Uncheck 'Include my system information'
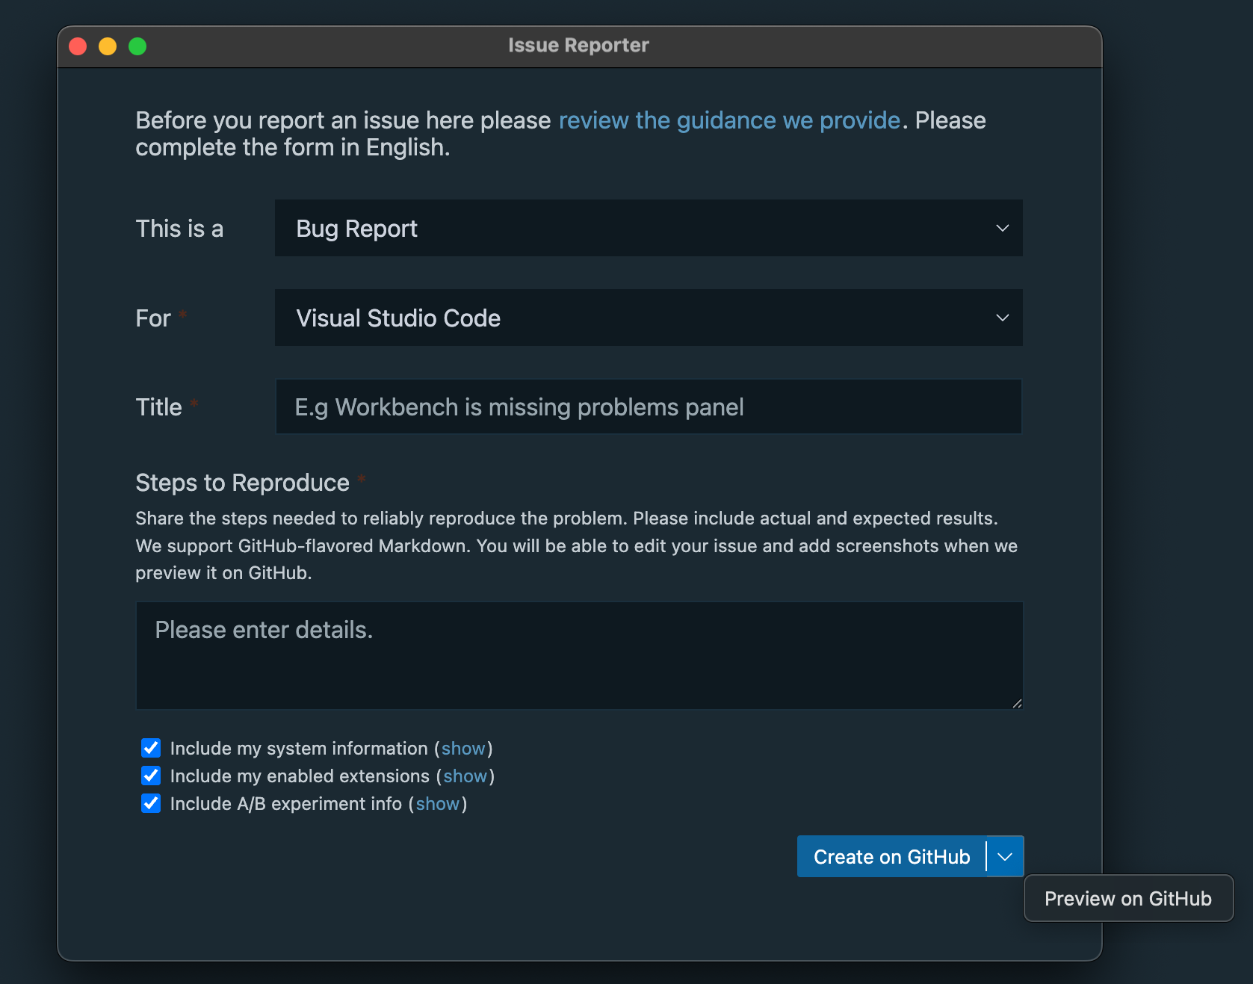This screenshot has height=984, width=1253. [x=151, y=748]
